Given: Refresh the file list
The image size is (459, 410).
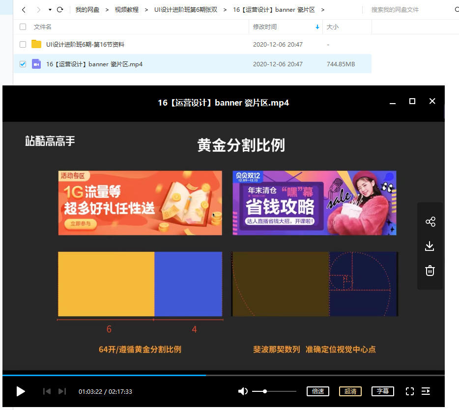Looking at the screenshot, I should coord(60,10).
